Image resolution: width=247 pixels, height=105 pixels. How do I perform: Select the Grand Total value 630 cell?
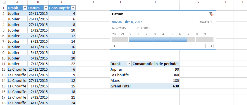pyautogui.click(x=156, y=86)
